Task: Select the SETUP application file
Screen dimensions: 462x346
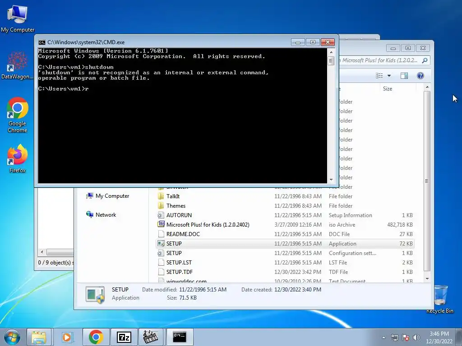Action: (285, 244)
